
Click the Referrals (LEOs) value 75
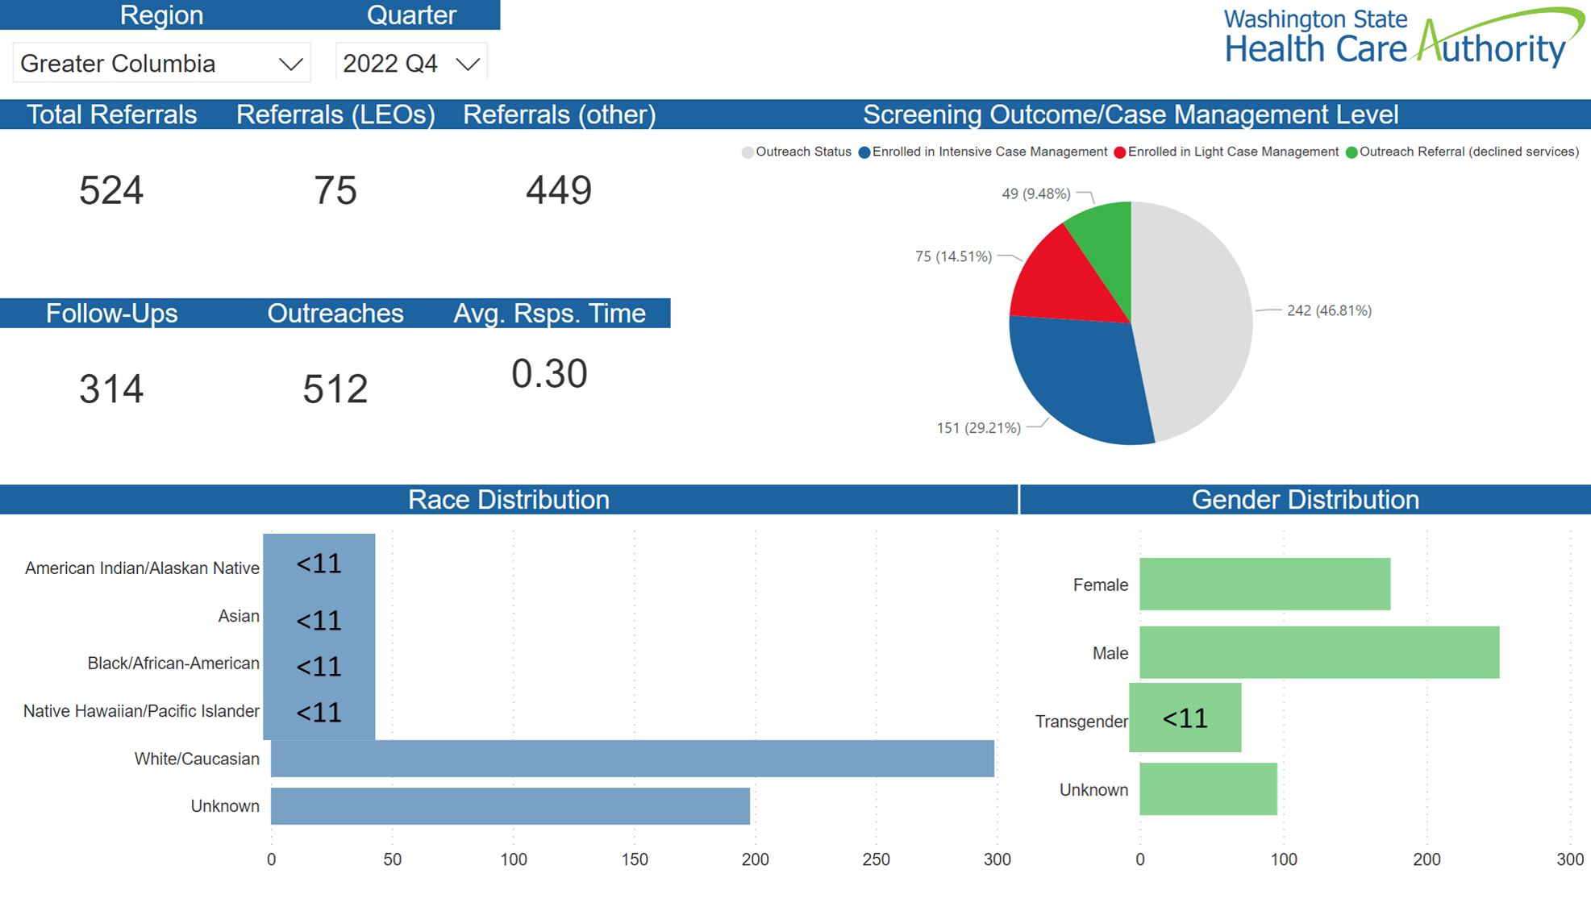pyautogui.click(x=335, y=191)
